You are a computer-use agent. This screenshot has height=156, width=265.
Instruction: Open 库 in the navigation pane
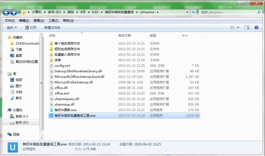click(x=15, y=74)
